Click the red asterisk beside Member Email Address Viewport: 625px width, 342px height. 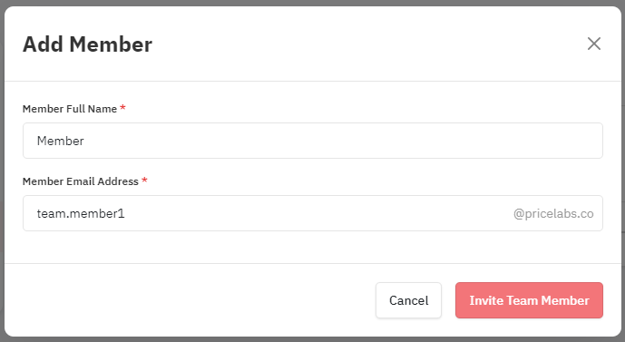click(x=145, y=181)
